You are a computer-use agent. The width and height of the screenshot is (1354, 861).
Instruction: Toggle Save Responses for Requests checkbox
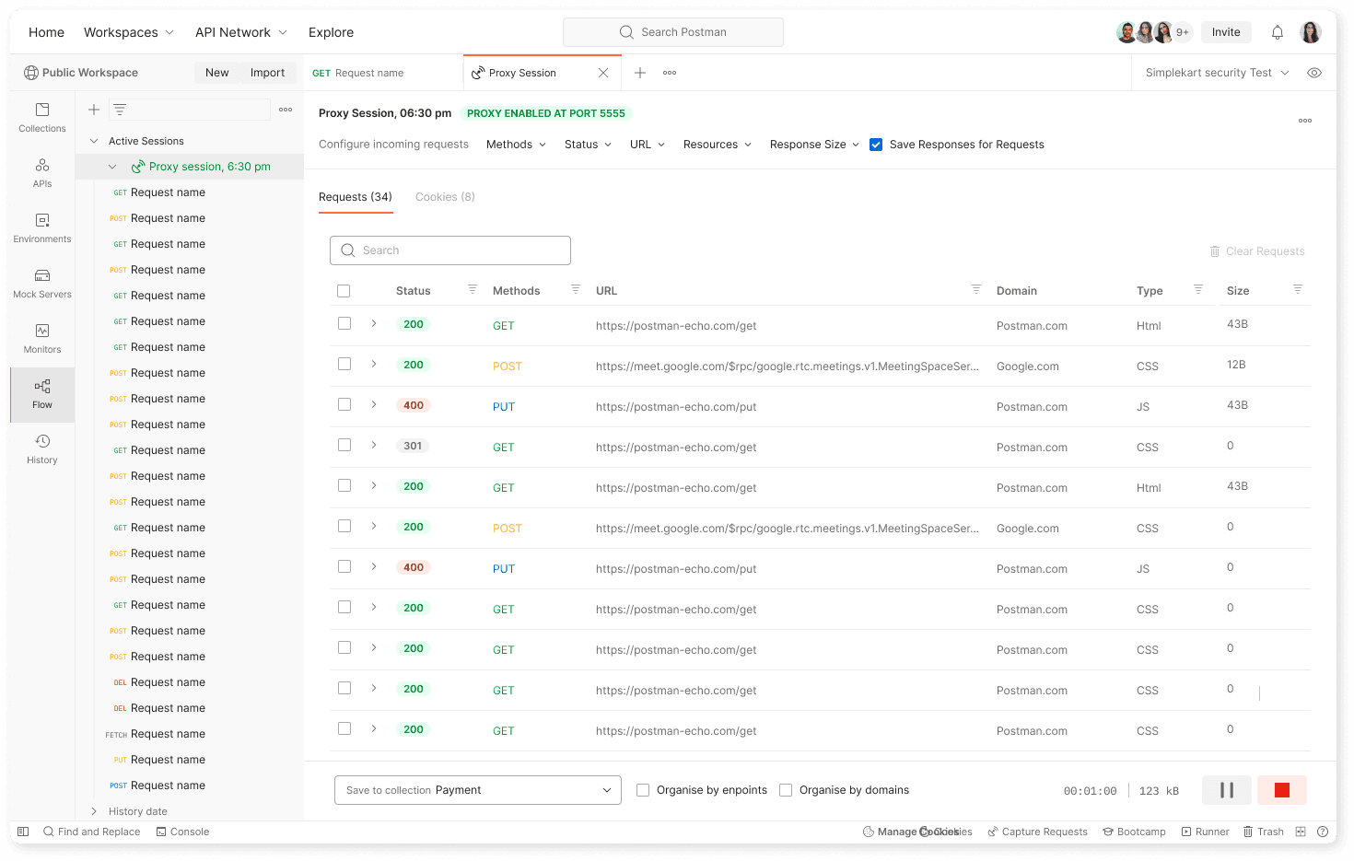pyautogui.click(x=876, y=145)
